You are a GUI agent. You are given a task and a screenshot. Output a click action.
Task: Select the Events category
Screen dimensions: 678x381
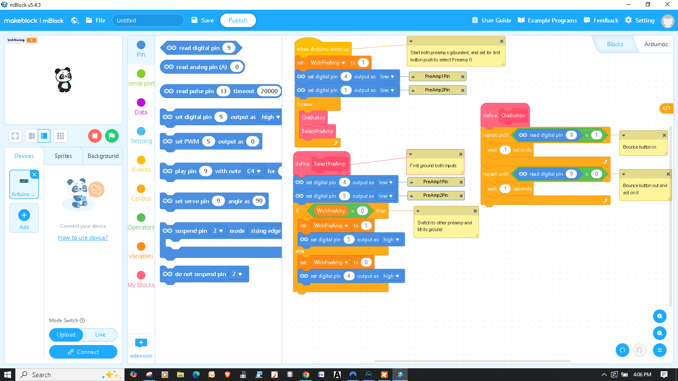[141, 164]
